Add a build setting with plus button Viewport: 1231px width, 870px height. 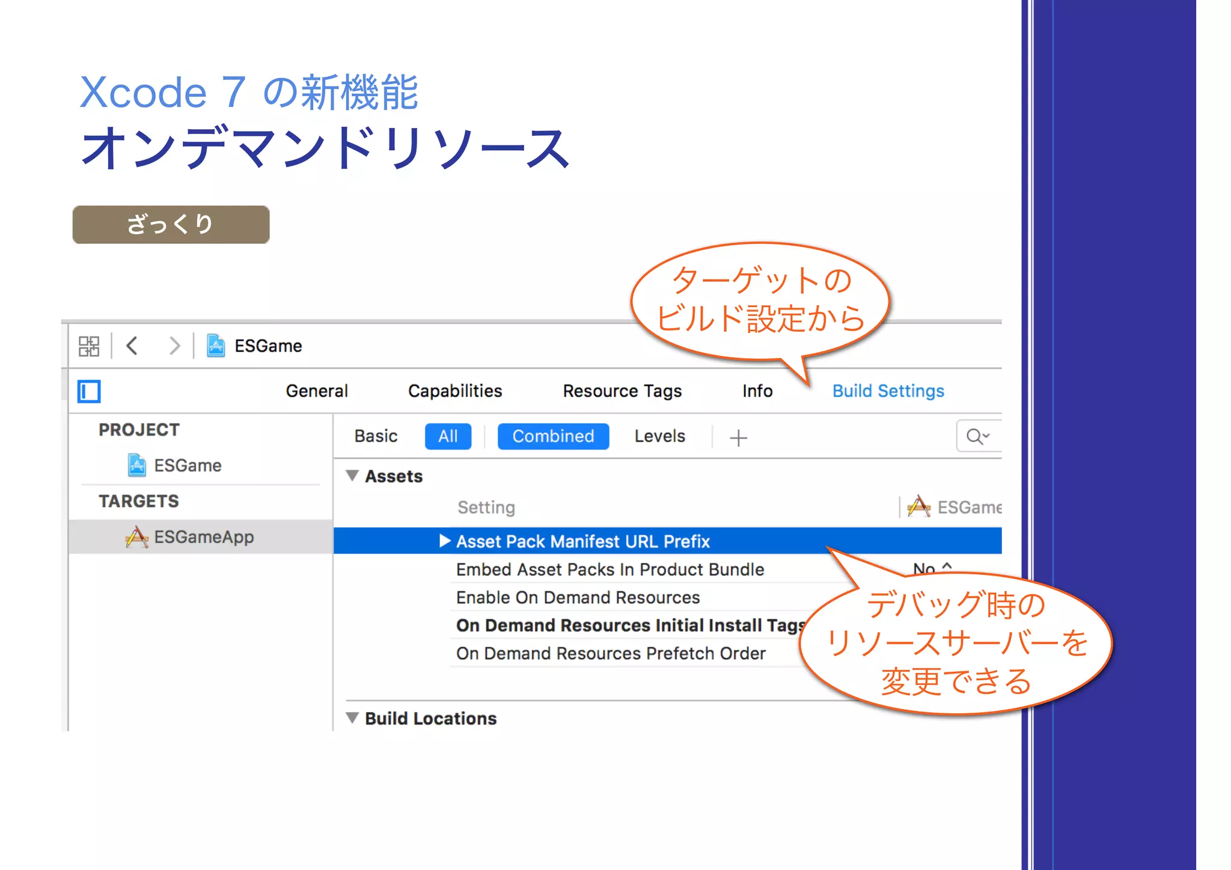coord(738,437)
